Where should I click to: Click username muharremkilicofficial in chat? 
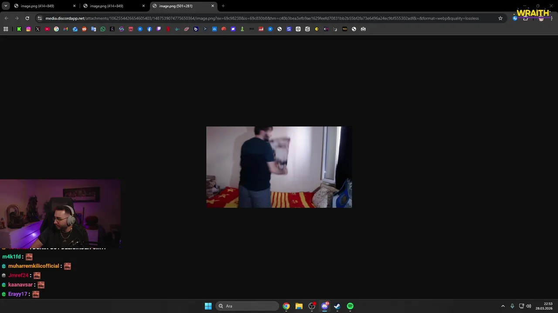[34, 266]
